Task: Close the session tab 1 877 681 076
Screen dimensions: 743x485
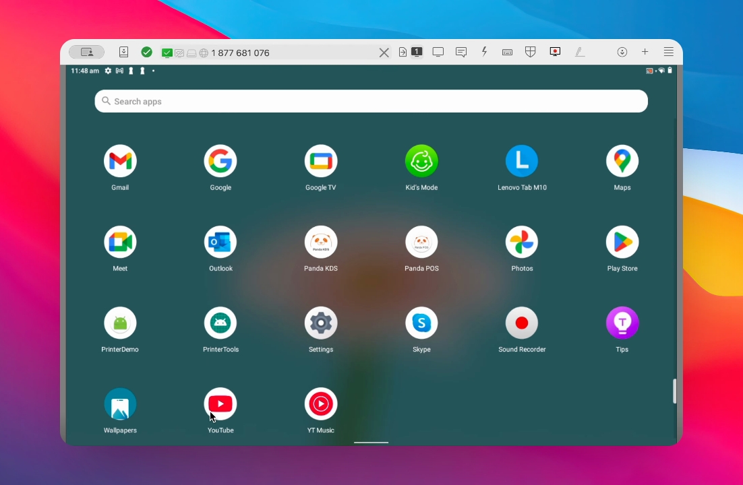Action: [x=384, y=53]
